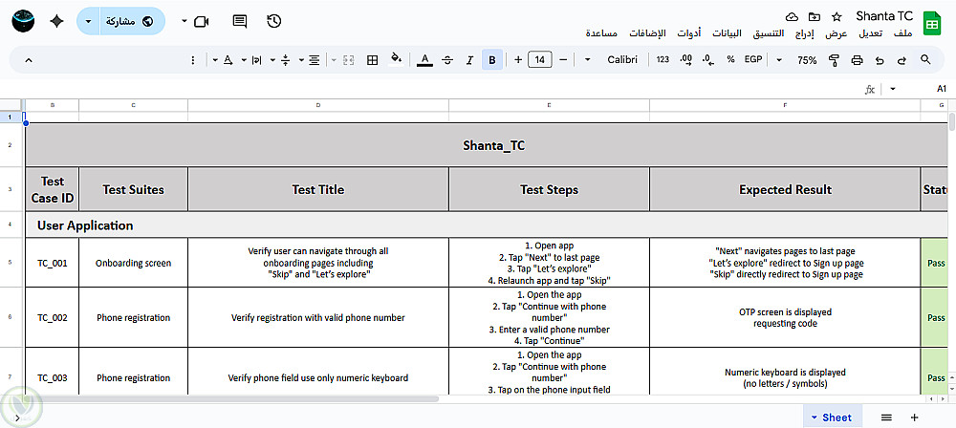This screenshot has width=956, height=428.
Task: Click the horizontal scrollbar
Action: 233,398
